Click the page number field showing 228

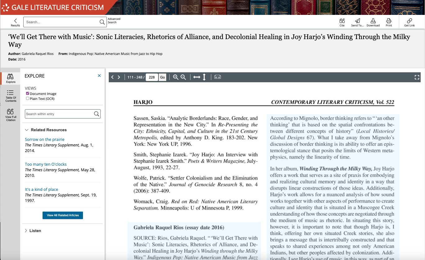pyautogui.click(x=152, y=77)
